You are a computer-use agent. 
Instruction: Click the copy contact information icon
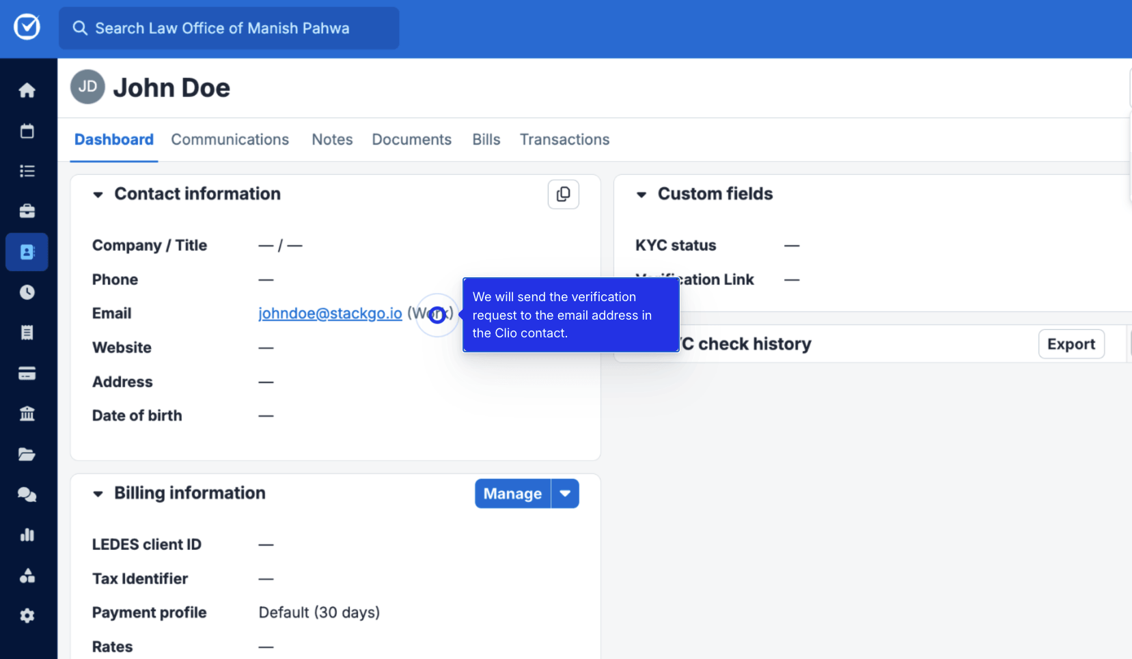tap(563, 195)
